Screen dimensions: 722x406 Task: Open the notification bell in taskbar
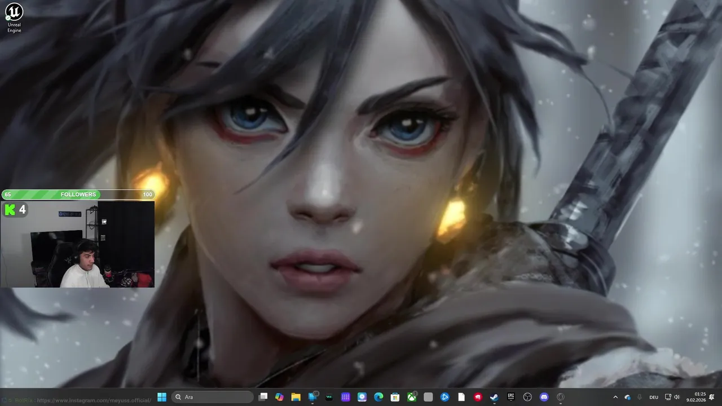[712, 397]
